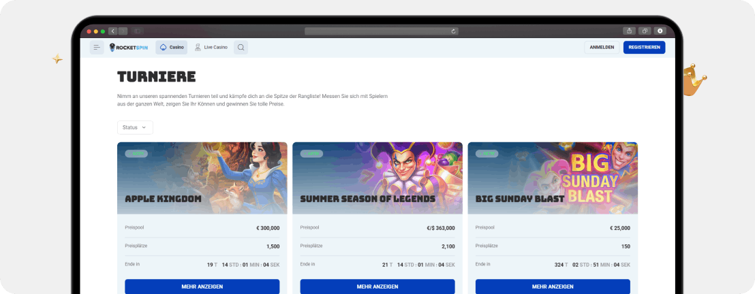This screenshot has width=755, height=294.
Task: Reload page with the refresh icon
Action: (453, 31)
